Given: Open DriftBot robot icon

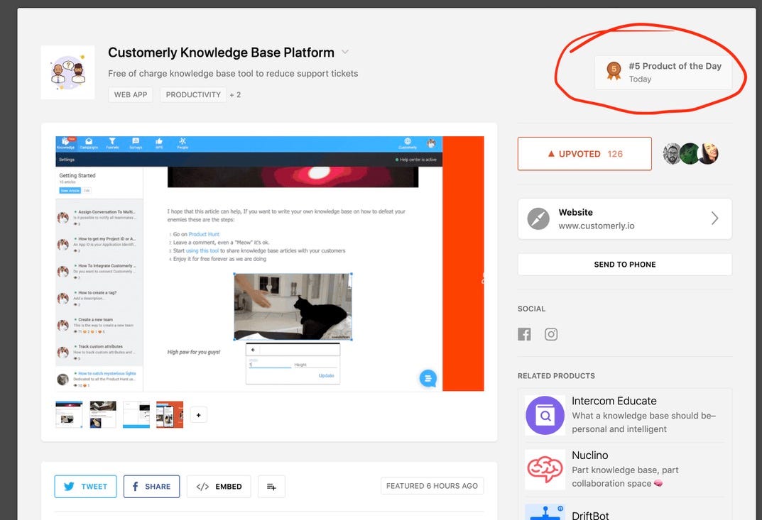Looking at the screenshot, I should 545,512.
